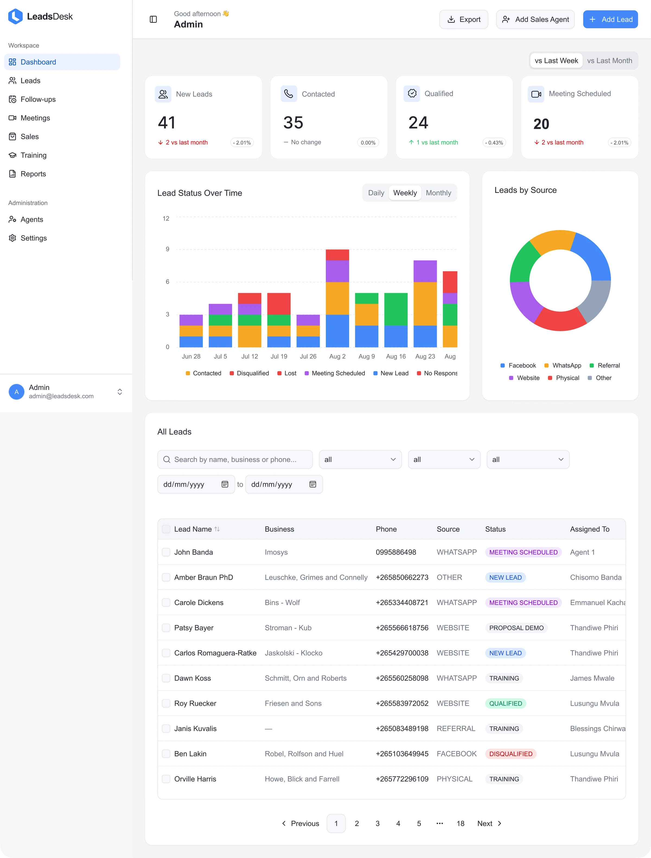Open Training in the sidebar
This screenshot has width=651, height=858.
point(62,155)
